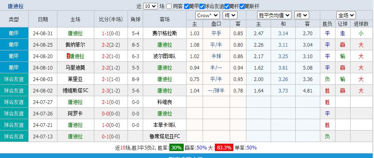The width and height of the screenshot is (374, 158).
Task: Click date cell 24-07-26
Action: 43,113
